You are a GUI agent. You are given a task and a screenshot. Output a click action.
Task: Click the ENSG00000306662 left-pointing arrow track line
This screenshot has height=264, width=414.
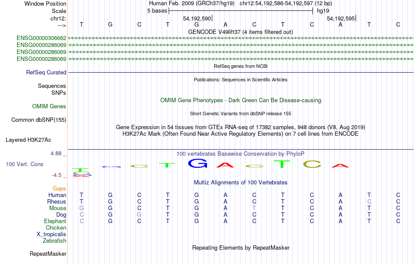241,38
